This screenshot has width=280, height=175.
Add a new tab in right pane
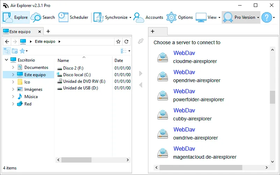point(153,31)
